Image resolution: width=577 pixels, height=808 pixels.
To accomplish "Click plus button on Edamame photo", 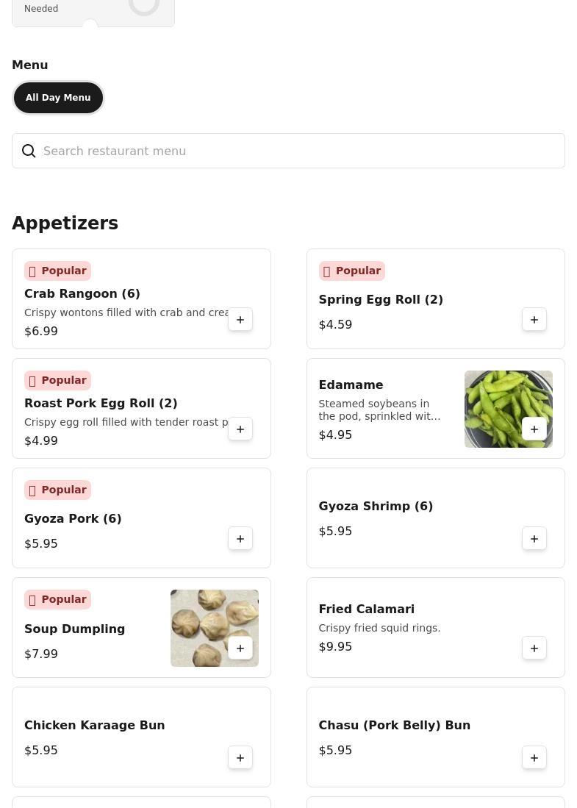I will point(534,429).
